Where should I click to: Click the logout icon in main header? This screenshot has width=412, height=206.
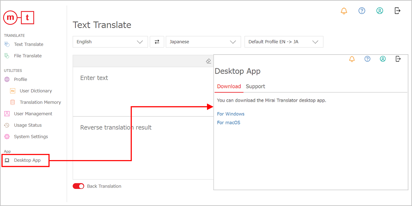(x=398, y=11)
